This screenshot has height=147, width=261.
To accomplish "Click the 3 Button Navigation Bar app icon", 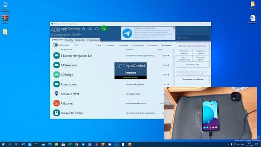I will 56,56.
